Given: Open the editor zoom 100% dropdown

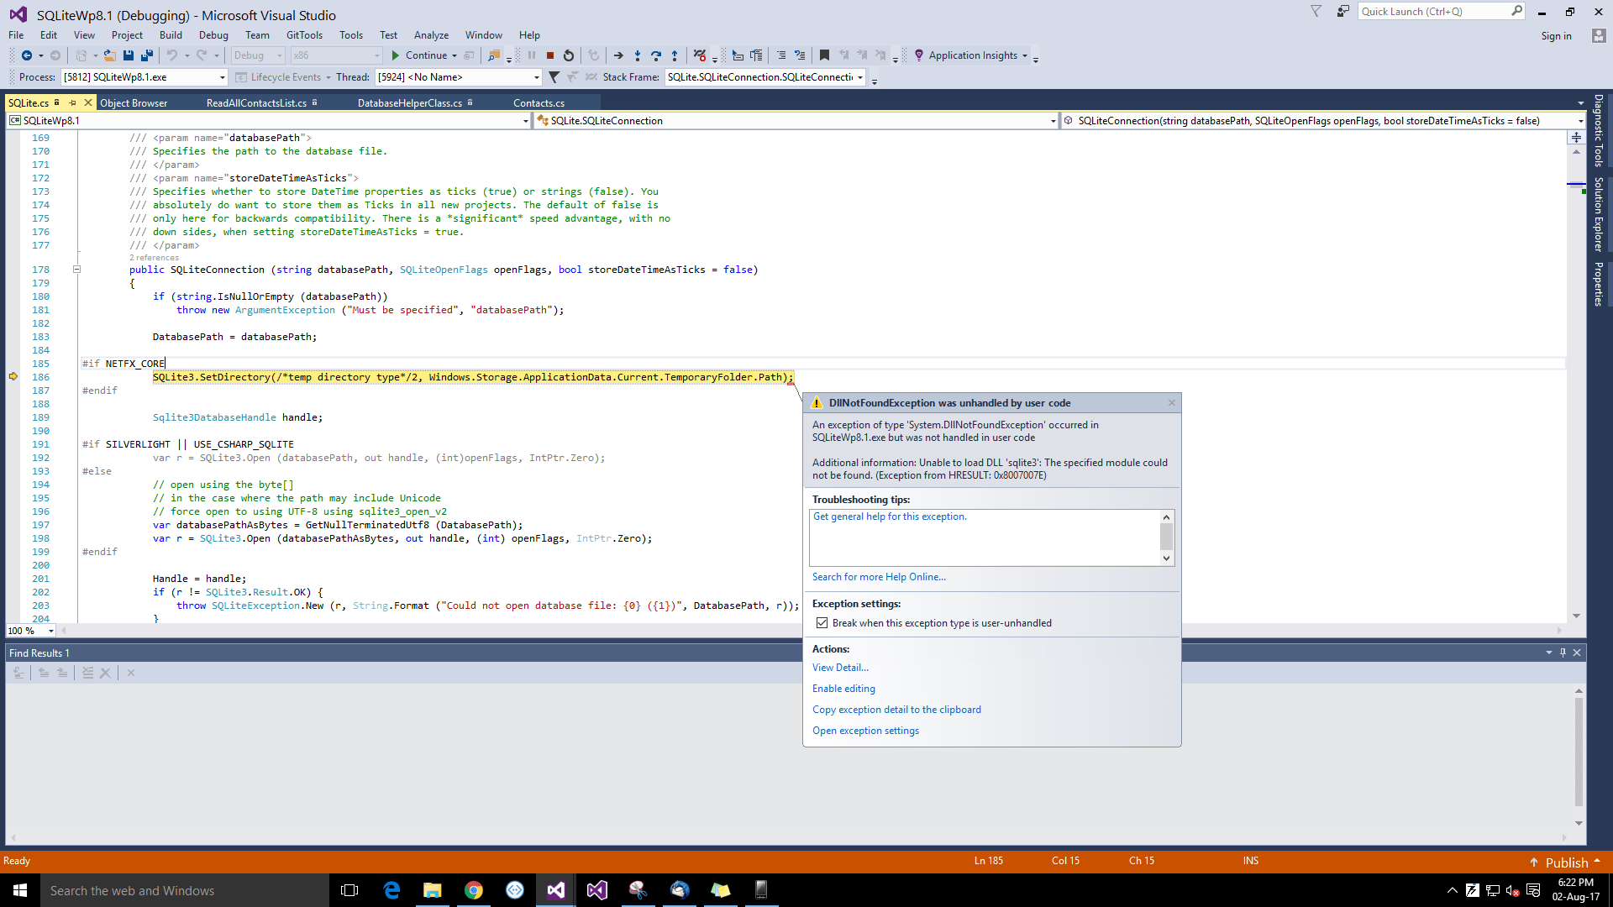Looking at the screenshot, I should pos(51,631).
